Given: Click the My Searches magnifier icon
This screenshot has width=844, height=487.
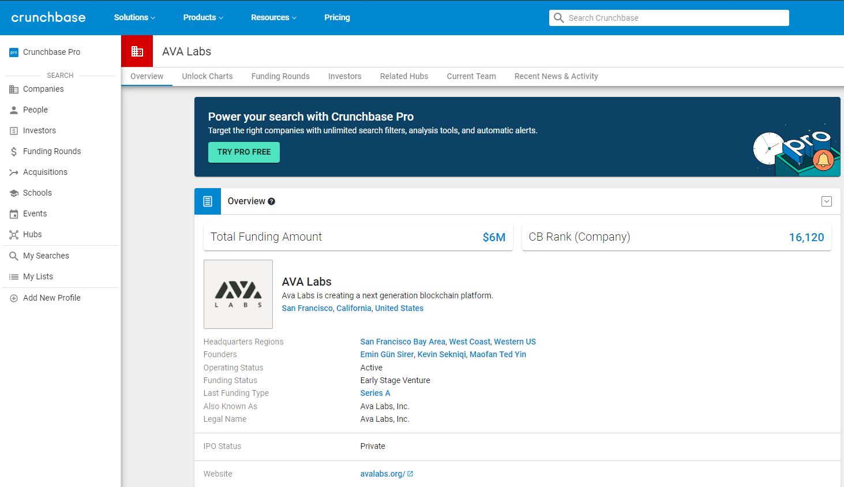Looking at the screenshot, I should click(14, 256).
